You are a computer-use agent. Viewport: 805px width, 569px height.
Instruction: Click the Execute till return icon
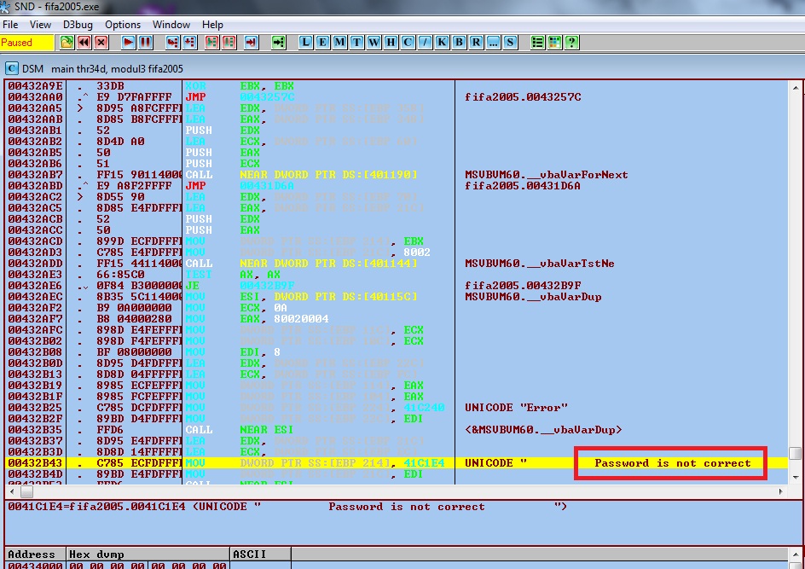(x=252, y=42)
